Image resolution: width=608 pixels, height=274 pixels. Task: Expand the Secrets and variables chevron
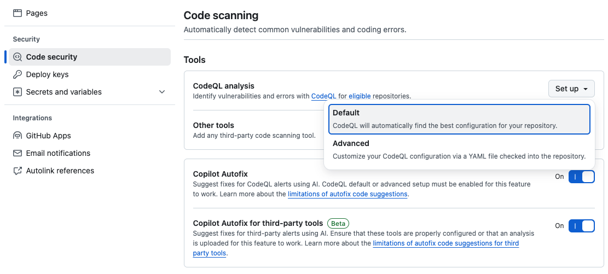click(162, 92)
